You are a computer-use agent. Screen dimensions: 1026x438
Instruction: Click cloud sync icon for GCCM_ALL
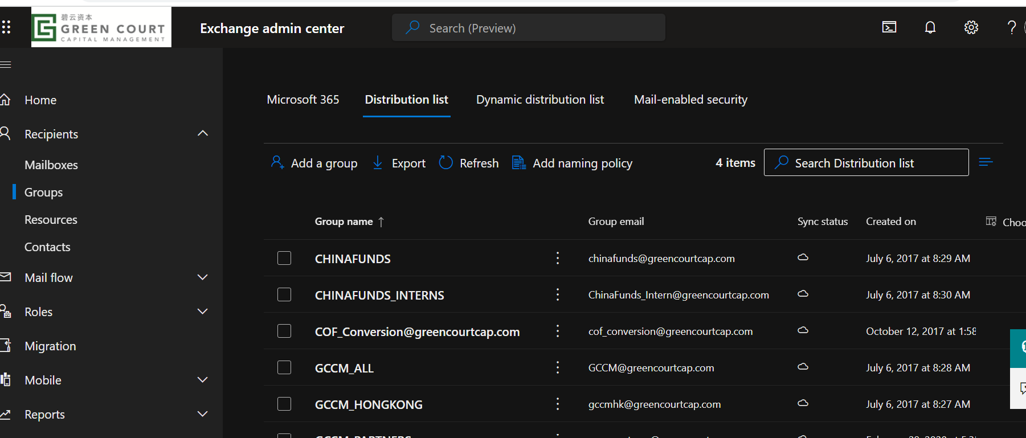pyautogui.click(x=803, y=367)
